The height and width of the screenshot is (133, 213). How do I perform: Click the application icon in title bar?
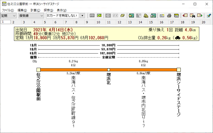point(4,4)
